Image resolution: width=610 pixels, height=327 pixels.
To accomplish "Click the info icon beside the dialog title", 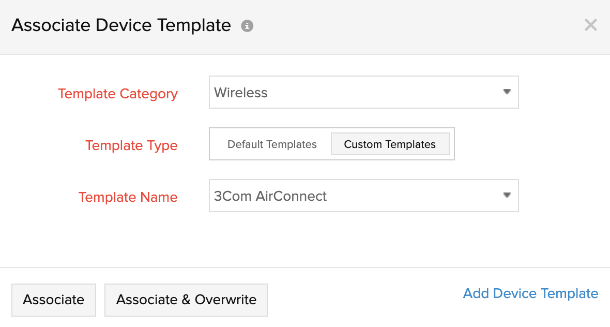I will [x=247, y=26].
